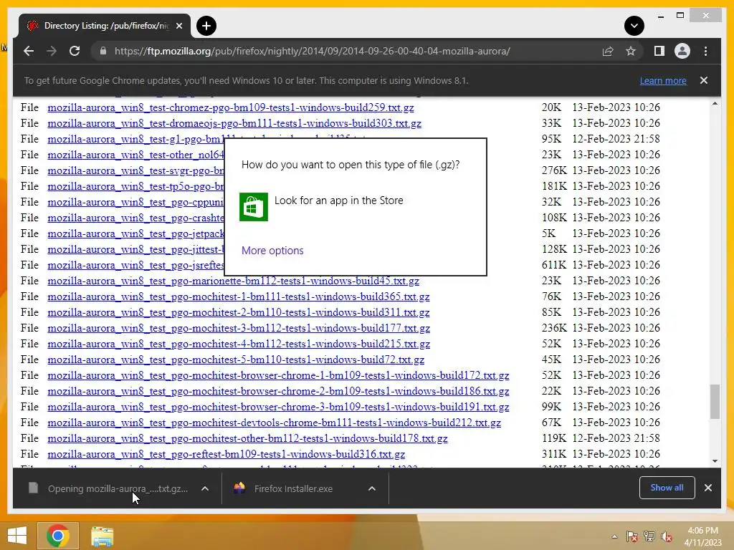Open the Chrome profile avatar
The height and width of the screenshot is (550, 734).
[682, 51]
